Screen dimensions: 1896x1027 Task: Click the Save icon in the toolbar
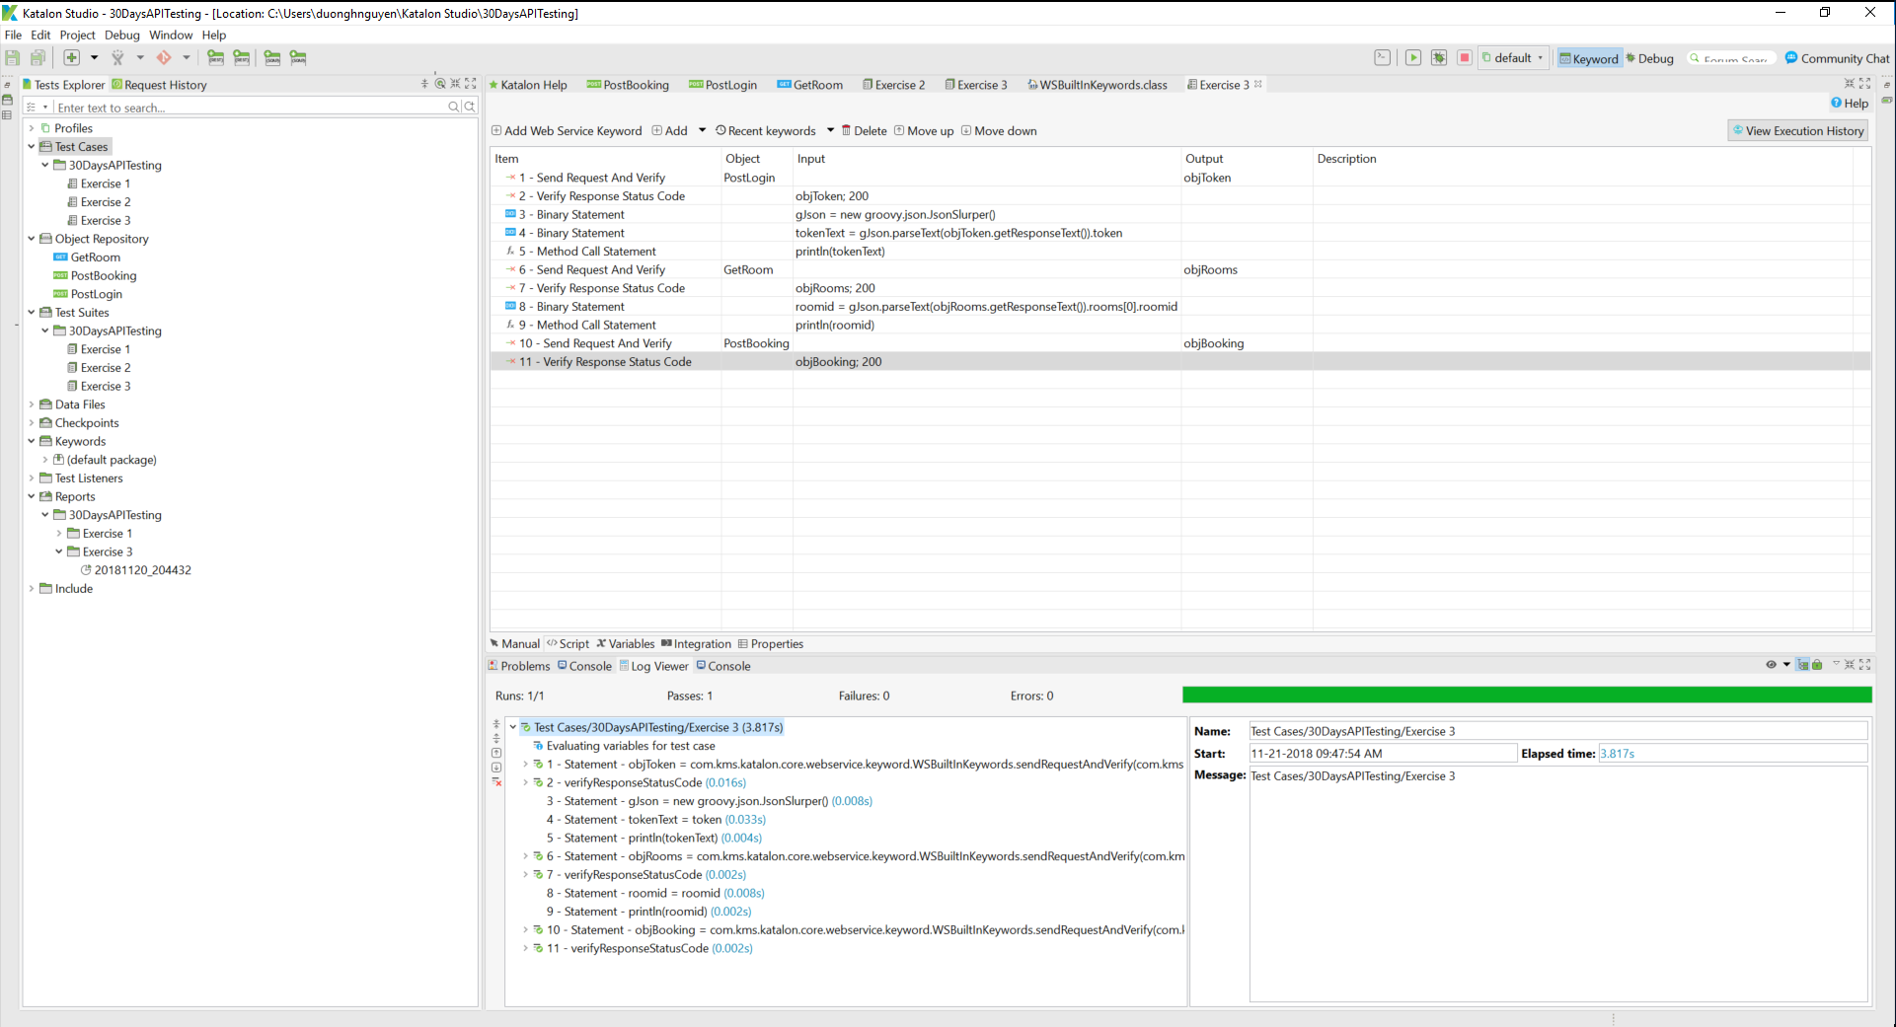tap(13, 58)
